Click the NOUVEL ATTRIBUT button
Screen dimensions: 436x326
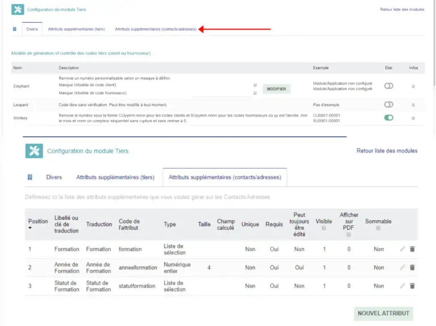tap(383, 313)
